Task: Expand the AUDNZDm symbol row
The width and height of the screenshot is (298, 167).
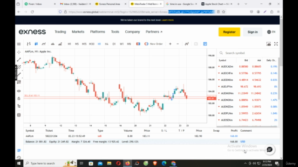Action: tap(219, 107)
